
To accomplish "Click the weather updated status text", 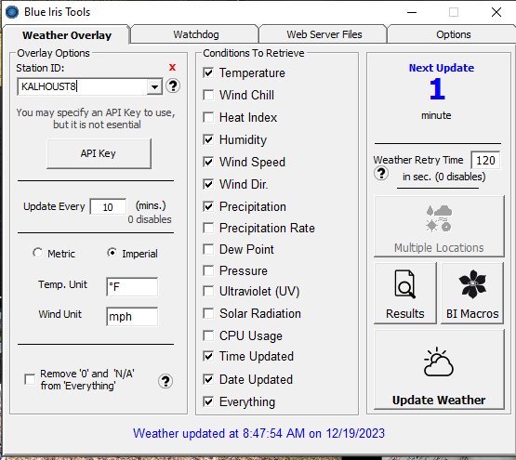I will pyautogui.click(x=258, y=433).
